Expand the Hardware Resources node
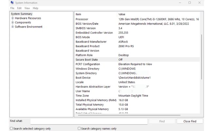Image resolution: width=213 pixels, height=131 pixels. [12, 18]
